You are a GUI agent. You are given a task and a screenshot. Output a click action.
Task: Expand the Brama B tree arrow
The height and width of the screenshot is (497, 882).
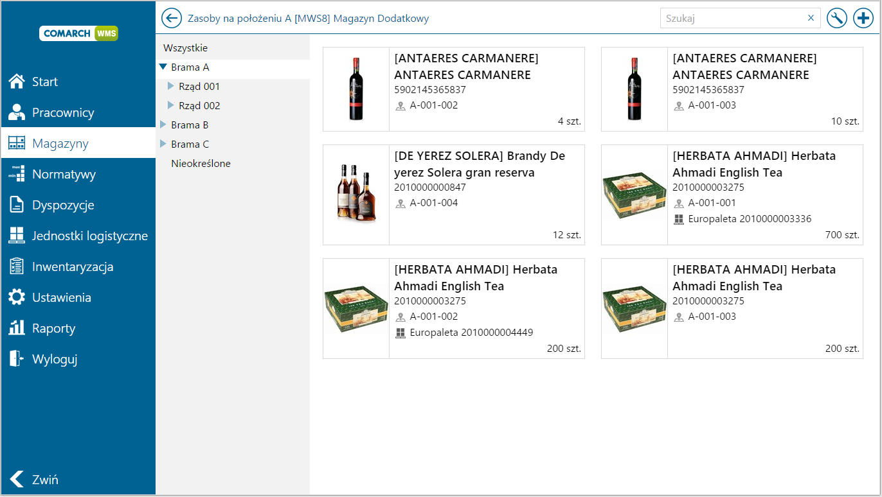pos(163,125)
